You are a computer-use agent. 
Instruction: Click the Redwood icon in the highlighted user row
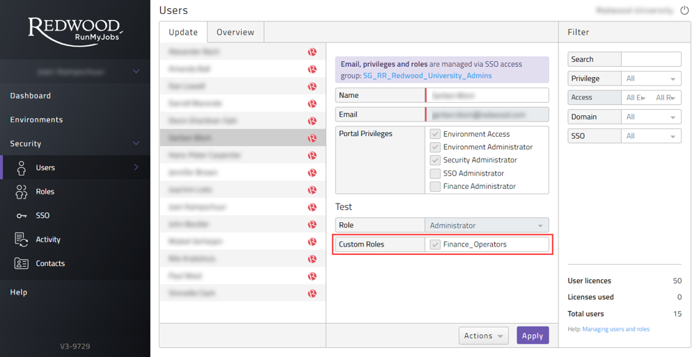(313, 138)
